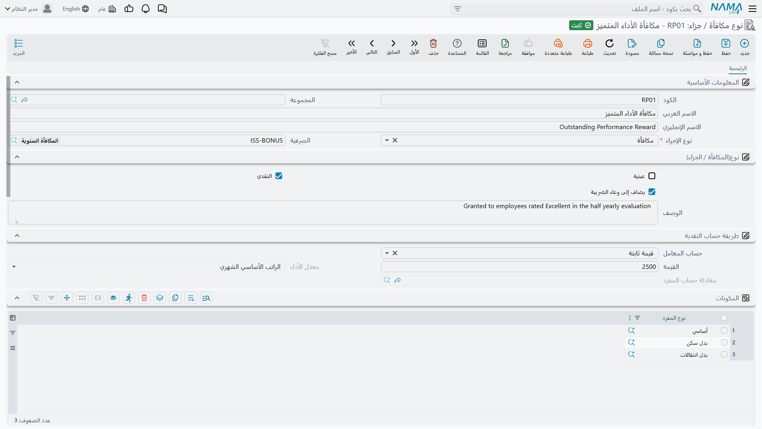Click the red delete row icon in المكونات toolbar

pos(144,298)
